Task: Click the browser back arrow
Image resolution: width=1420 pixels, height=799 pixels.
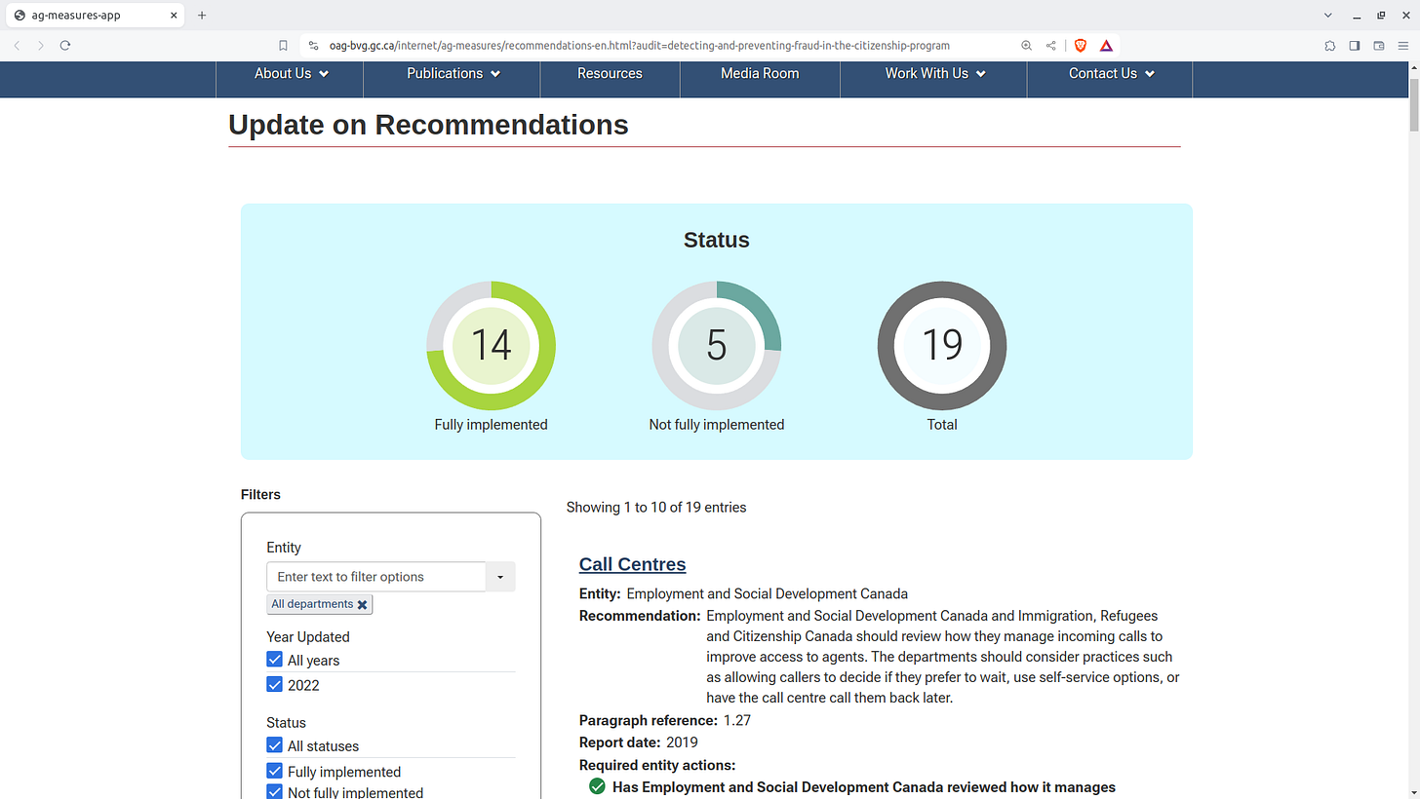Action: coord(17,46)
